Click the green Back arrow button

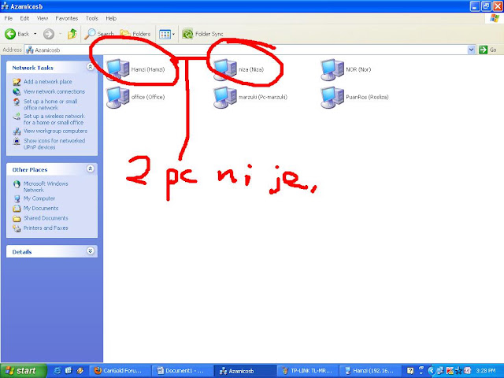click(x=10, y=34)
